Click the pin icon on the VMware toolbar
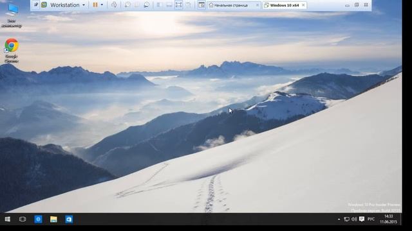Screen dimensions: 412x231 [36, 4]
